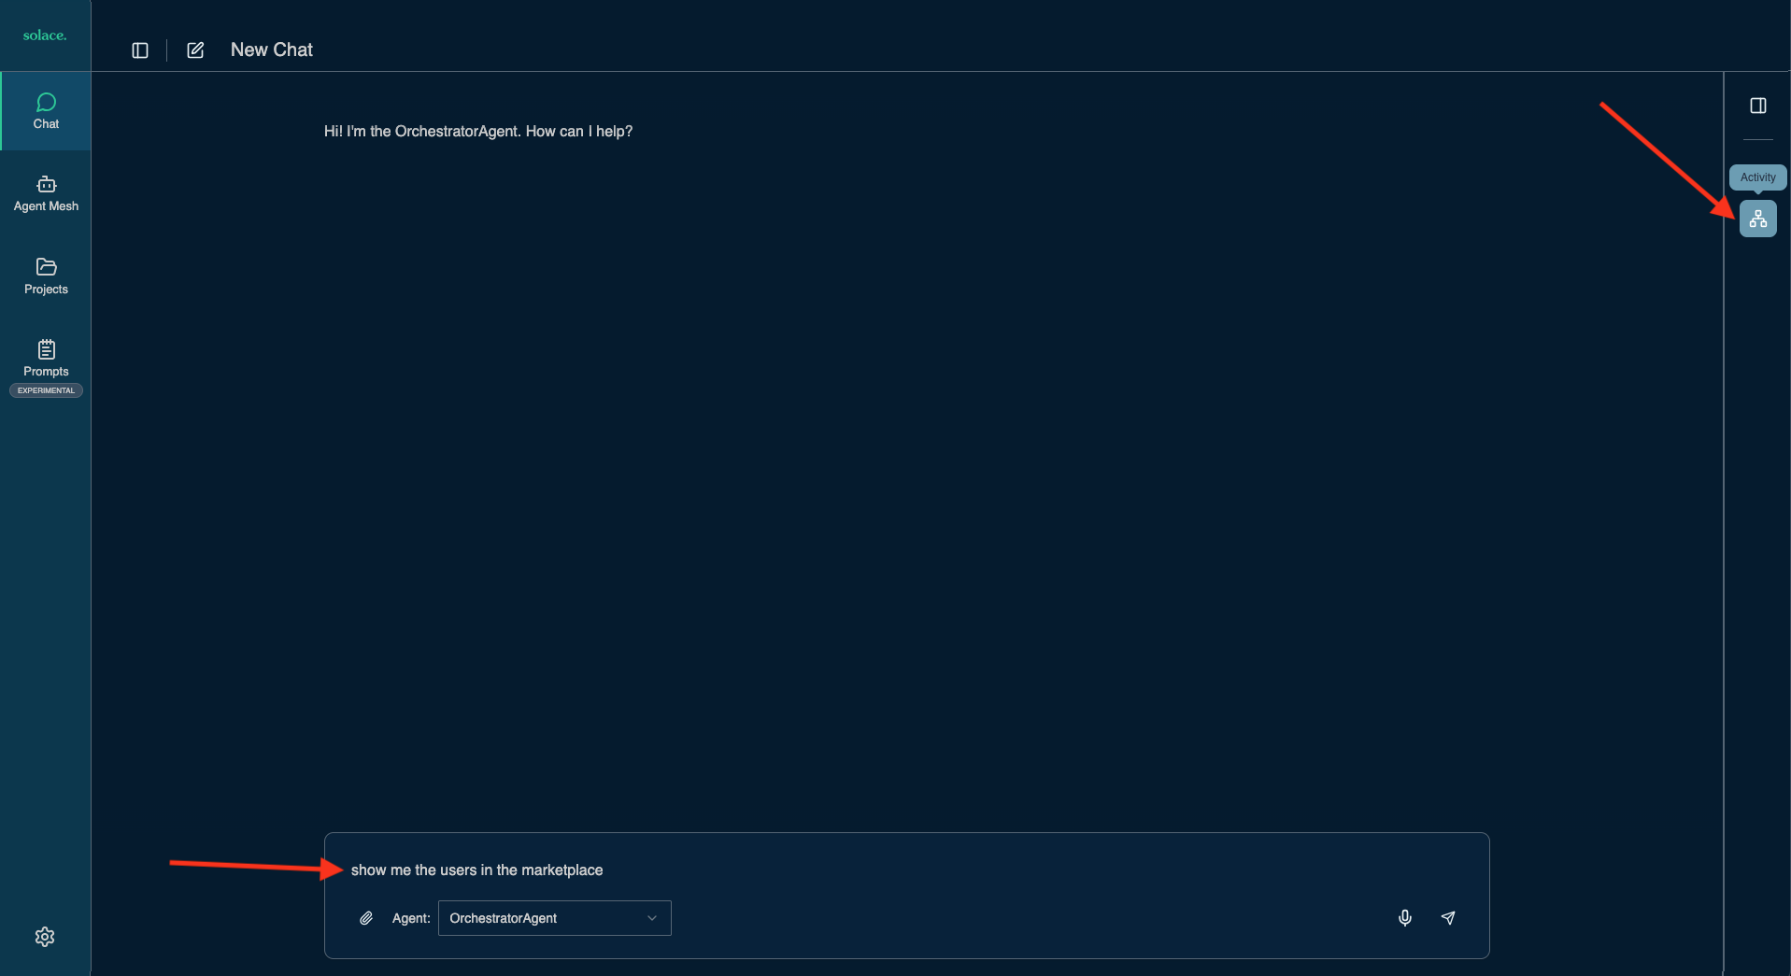Attach a file using the paperclip

tap(366, 918)
